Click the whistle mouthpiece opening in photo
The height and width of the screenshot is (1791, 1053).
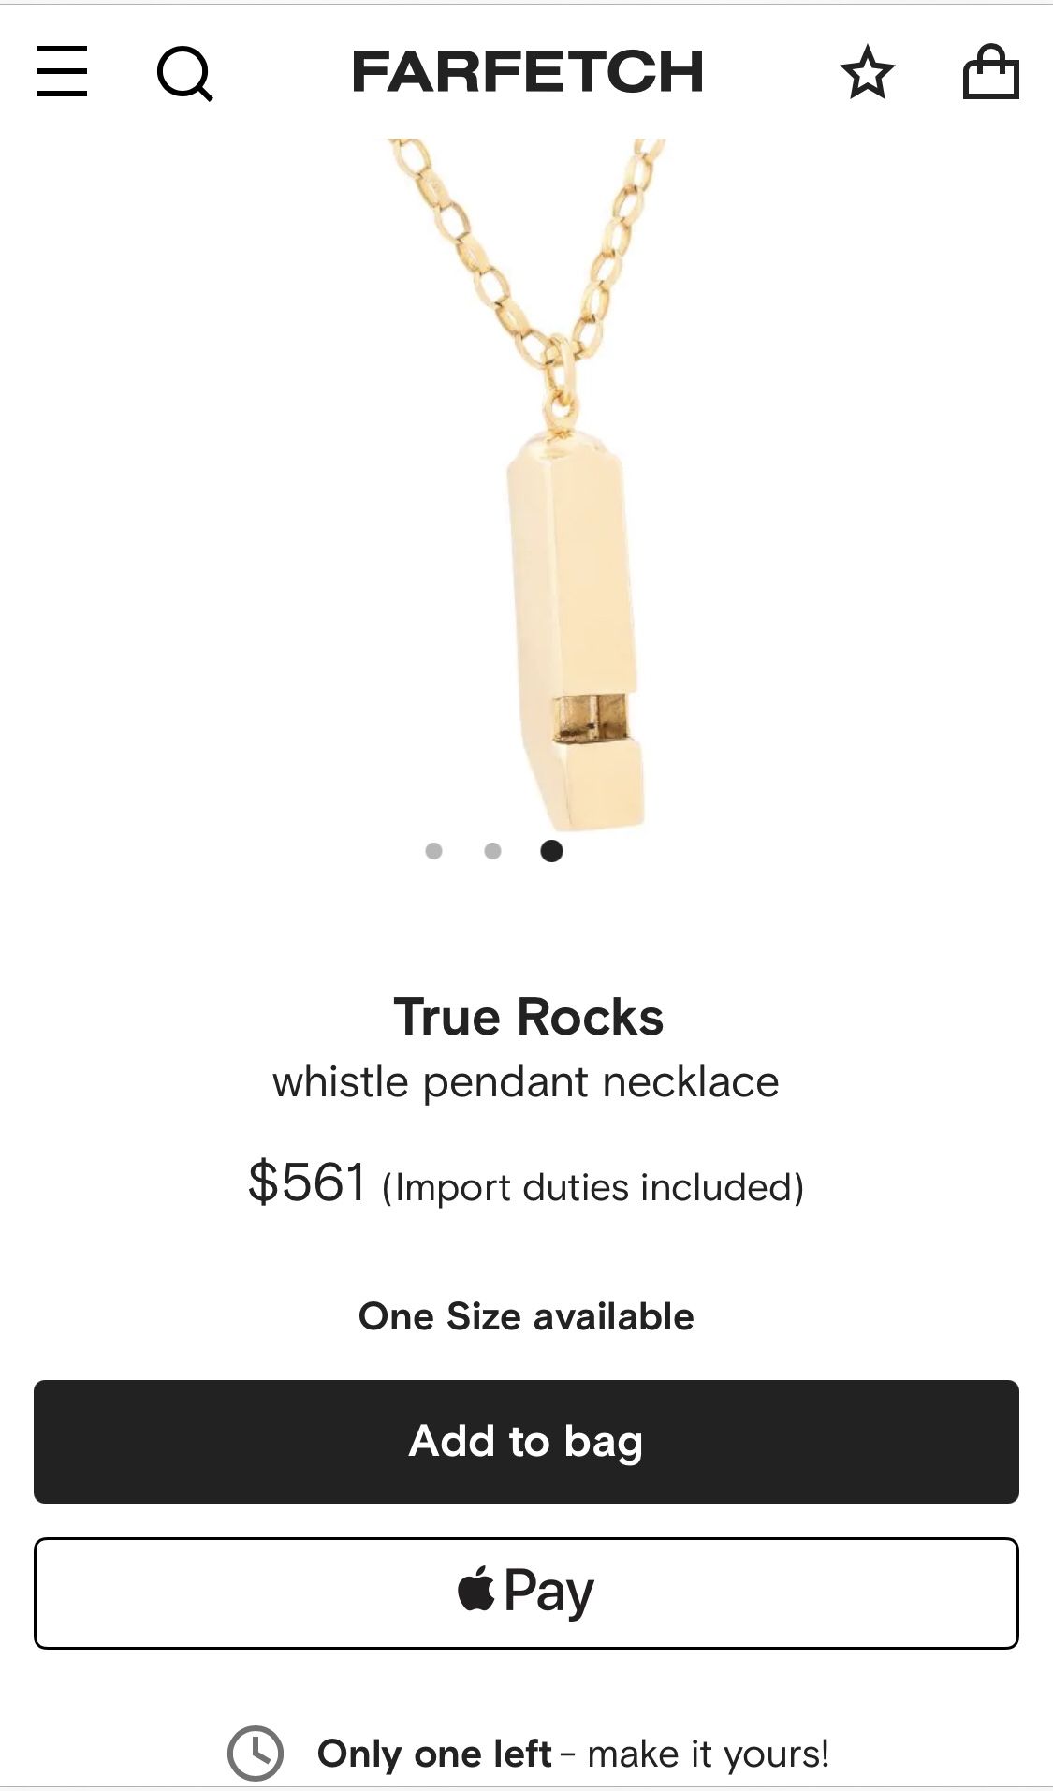[x=590, y=719]
